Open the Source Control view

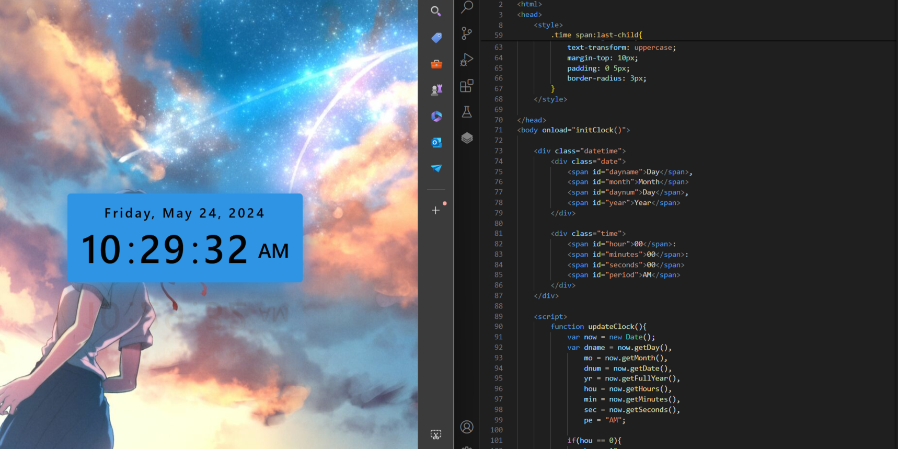point(467,33)
